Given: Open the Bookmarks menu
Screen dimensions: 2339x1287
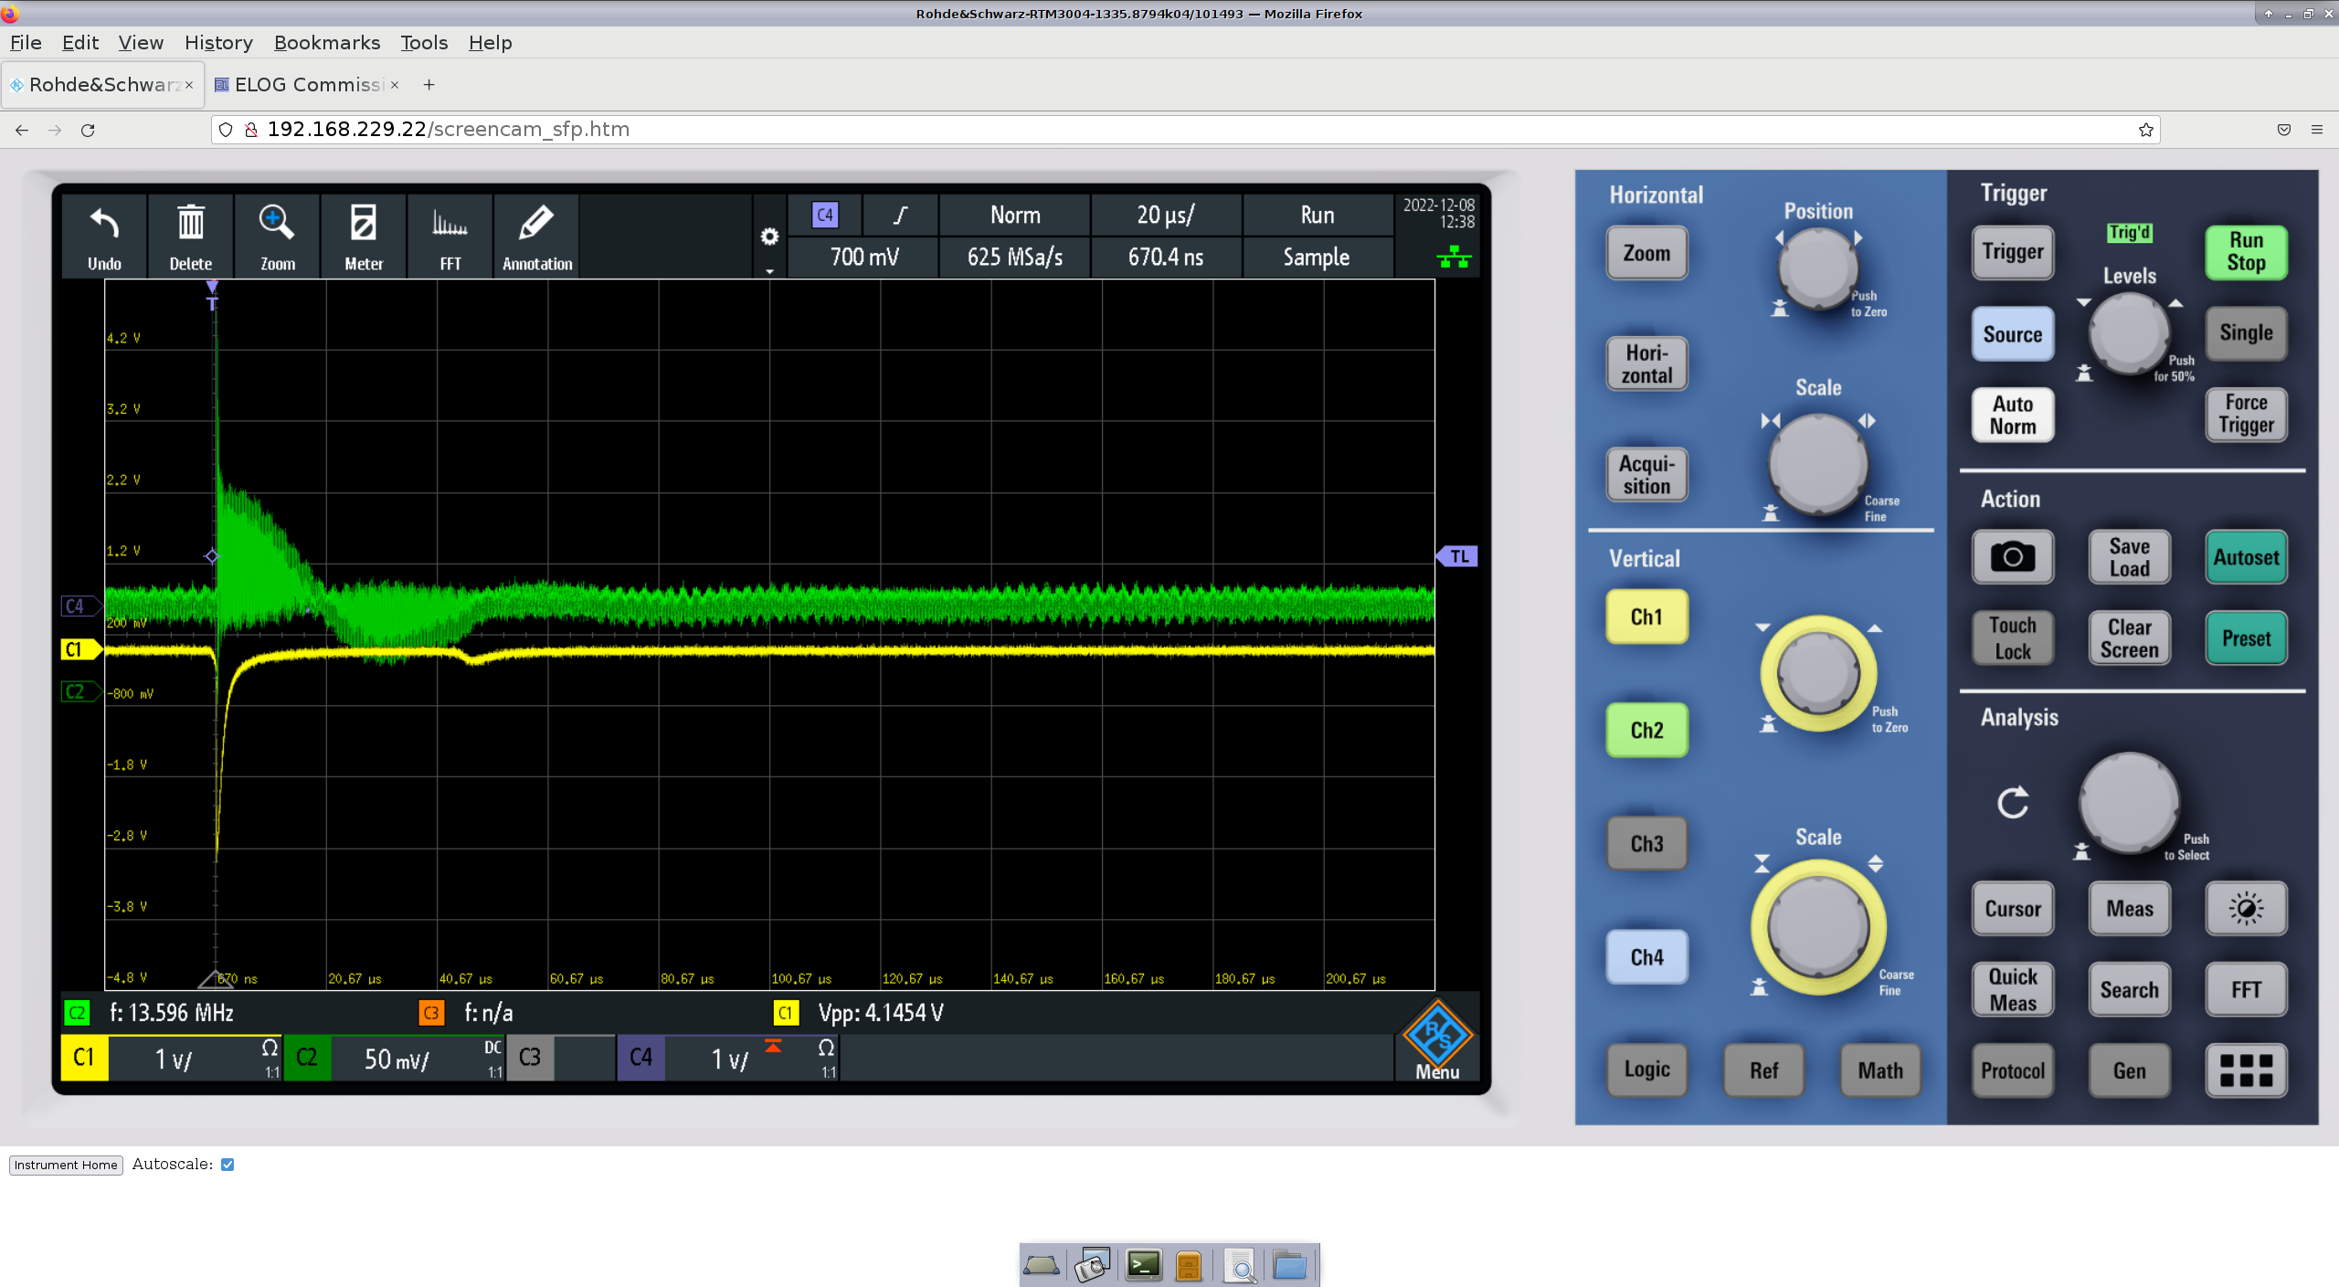Looking at the screenshot, I should [326, 43].
